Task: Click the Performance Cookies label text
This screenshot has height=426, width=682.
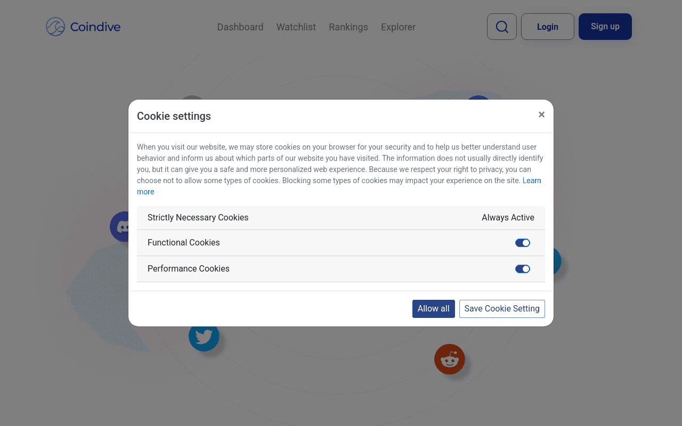Action: 189,268
